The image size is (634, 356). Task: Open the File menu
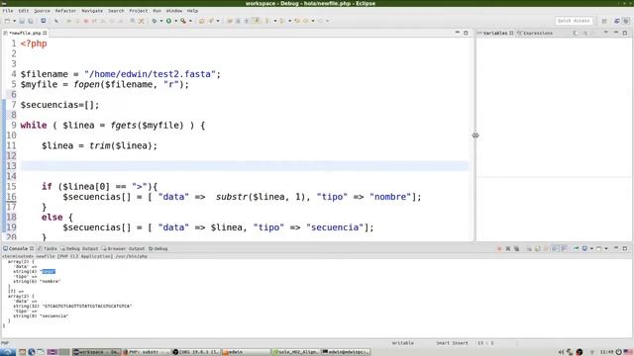point(8,11)
